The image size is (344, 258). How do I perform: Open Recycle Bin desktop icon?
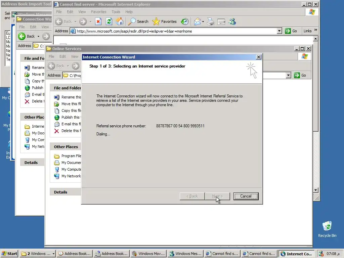click(327, 229)
